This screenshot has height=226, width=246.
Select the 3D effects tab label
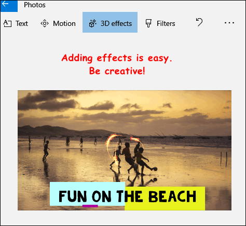point(116,23)
